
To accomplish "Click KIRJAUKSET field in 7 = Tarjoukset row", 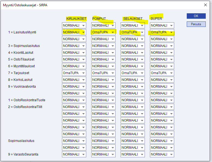I will tap(74, 73).
